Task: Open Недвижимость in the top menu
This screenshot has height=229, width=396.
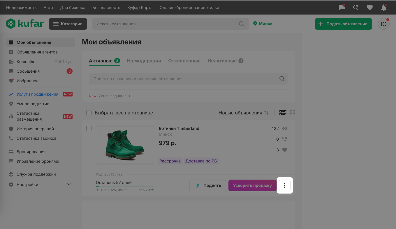Action: pyautogui.click(x=21, y=8)
